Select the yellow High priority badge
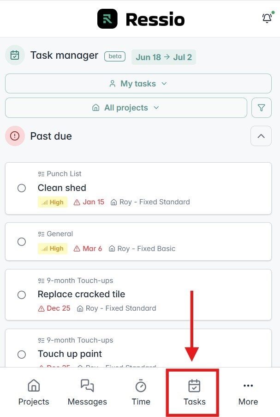The height and width of the screenshot is (417, 280). 52,202
